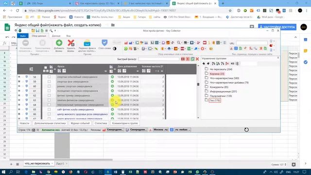Tick the checkbox for row 58
The height and width of the screenshot is (175, 311).
(x=49, y=77)
